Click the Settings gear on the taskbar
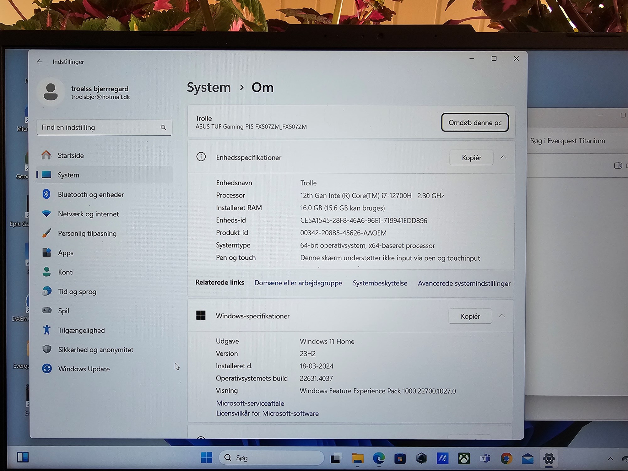The image size is (628, 471). click(549, 459)
